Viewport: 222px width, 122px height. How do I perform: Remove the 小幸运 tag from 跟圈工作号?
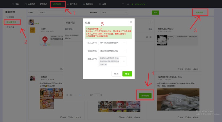(x=106, y=65)
